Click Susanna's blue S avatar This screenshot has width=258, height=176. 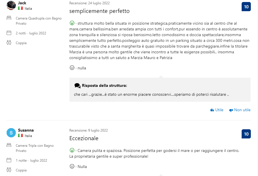[11, 133]
